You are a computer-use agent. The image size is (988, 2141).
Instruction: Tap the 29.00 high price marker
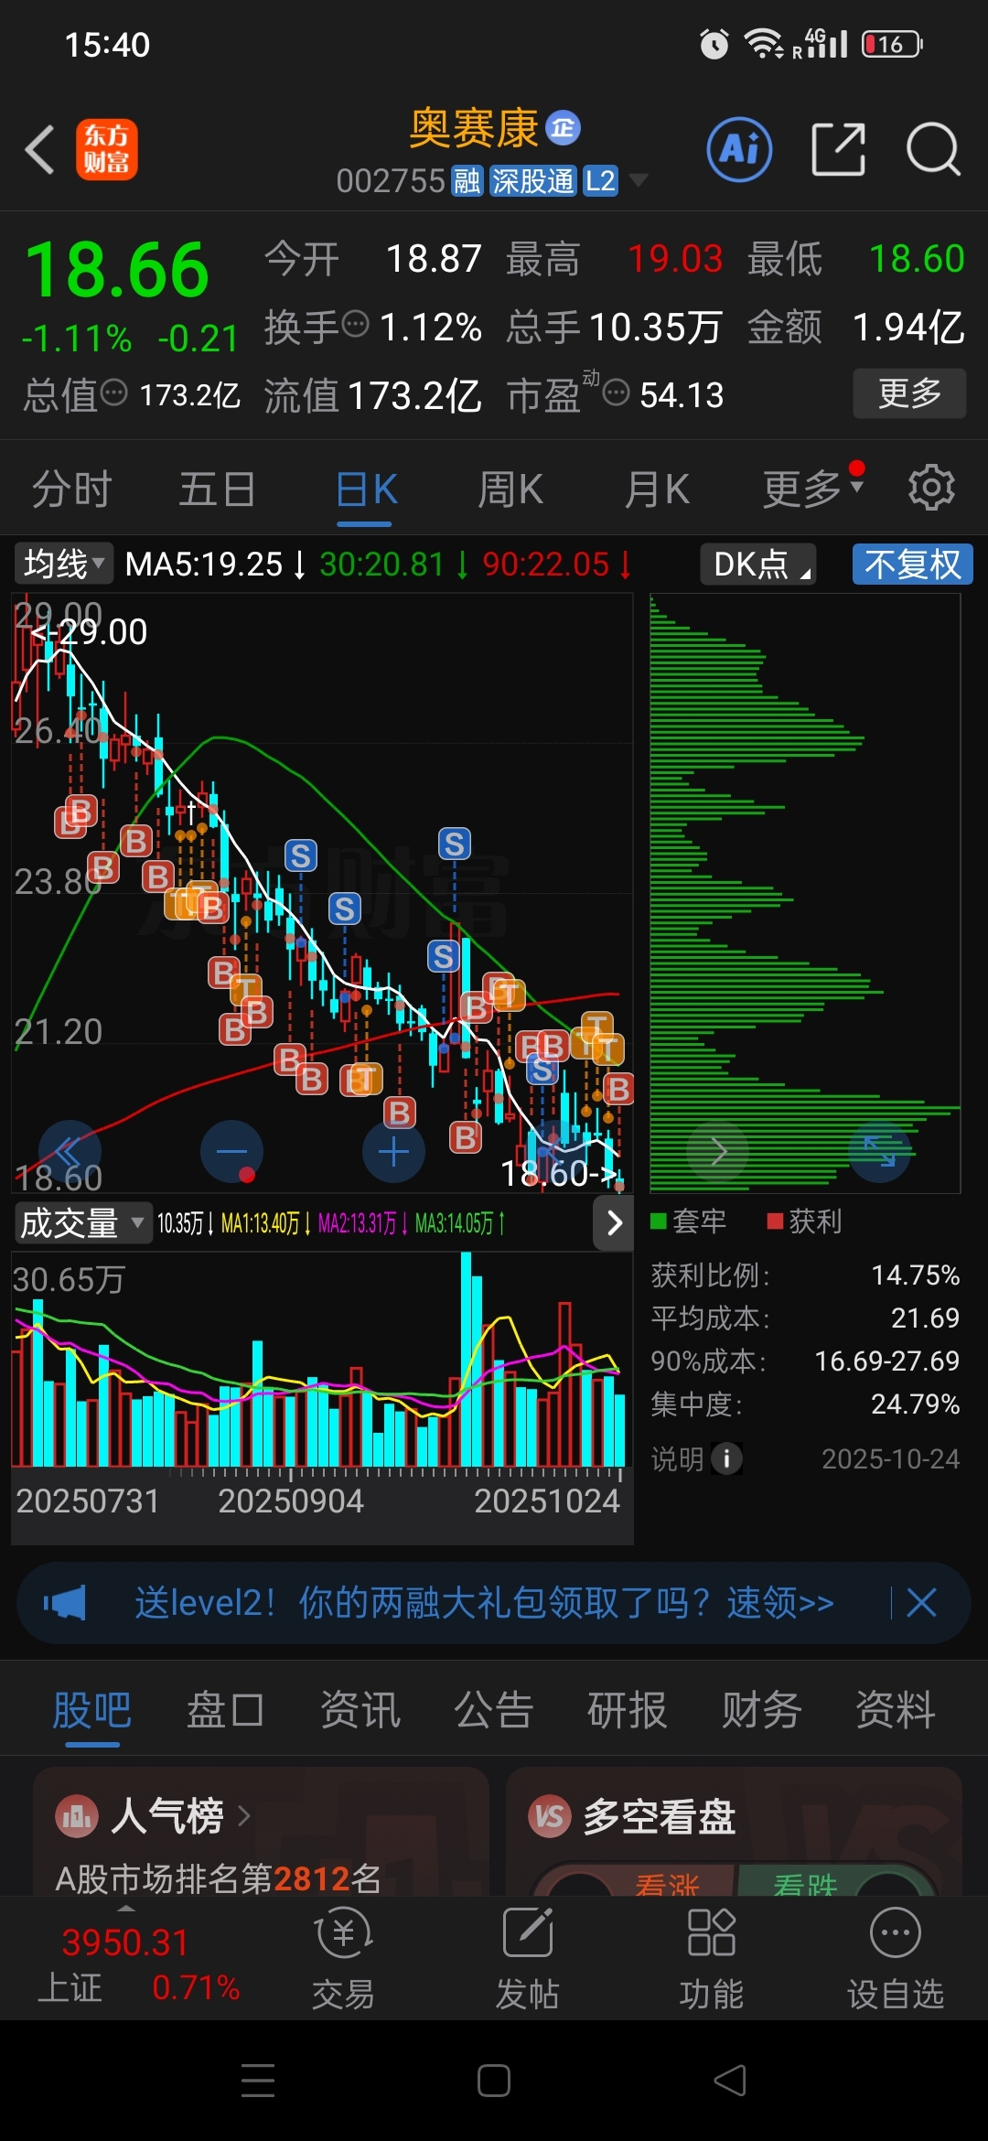click(89, 632)
